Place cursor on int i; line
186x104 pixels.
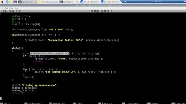tap(16, 22)
